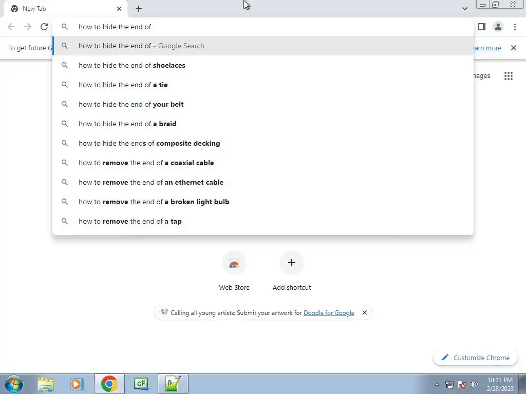This screenshot has height=394, width=526.
Task: Click the browser forward arrow
Action: (28, 27)
